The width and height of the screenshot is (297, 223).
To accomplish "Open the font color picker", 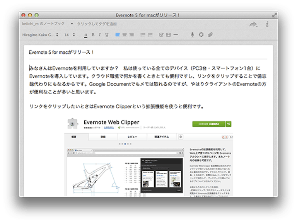I will 86,35.
